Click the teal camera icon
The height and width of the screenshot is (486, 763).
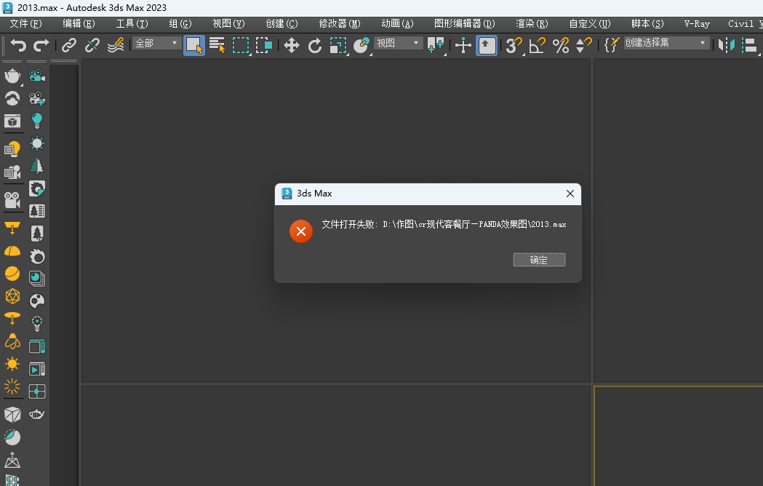click(x=37, y=76)
